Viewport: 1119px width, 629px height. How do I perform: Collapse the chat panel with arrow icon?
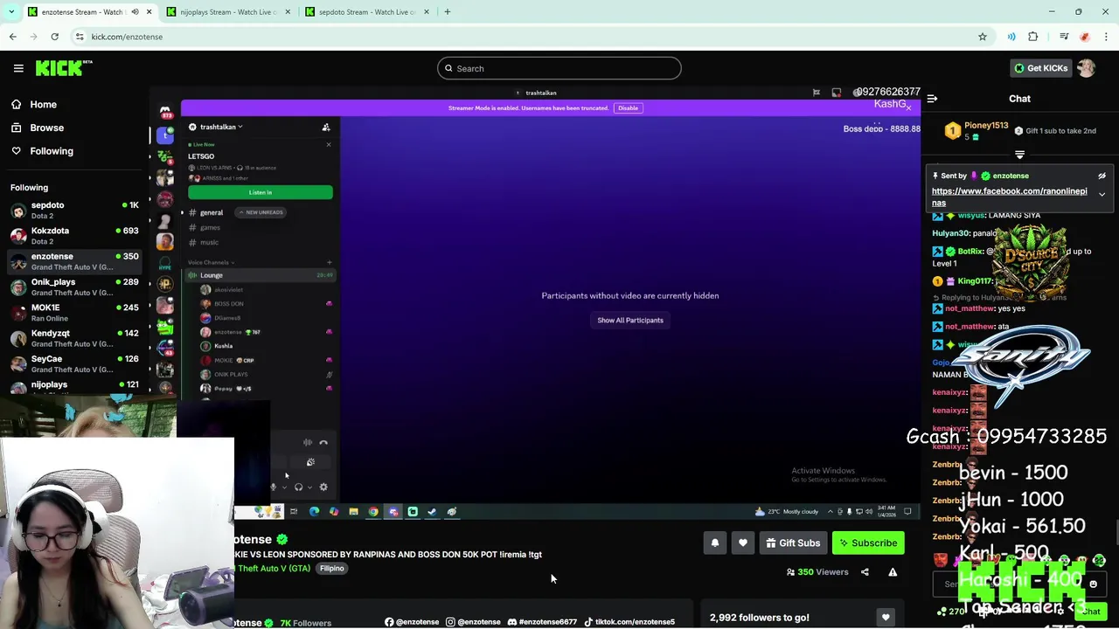[x=932, y=99]
